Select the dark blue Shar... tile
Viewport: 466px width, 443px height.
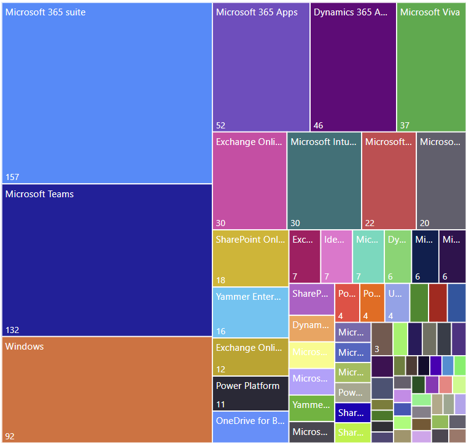(353, 413)
